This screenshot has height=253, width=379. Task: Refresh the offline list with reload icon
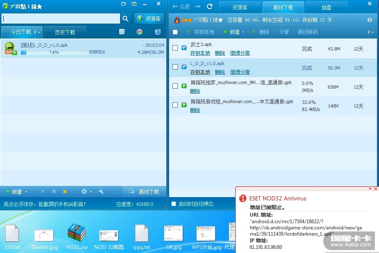point(209,7)
